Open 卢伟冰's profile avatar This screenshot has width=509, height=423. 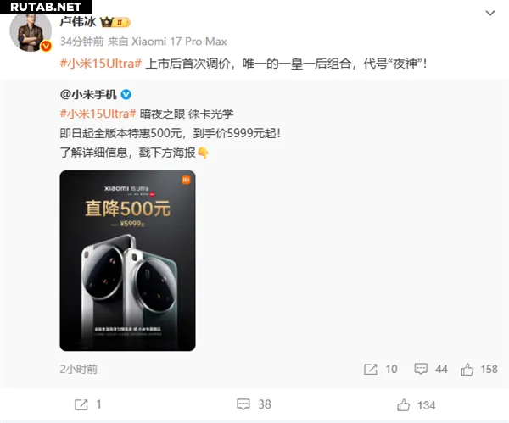click(31, 32)
